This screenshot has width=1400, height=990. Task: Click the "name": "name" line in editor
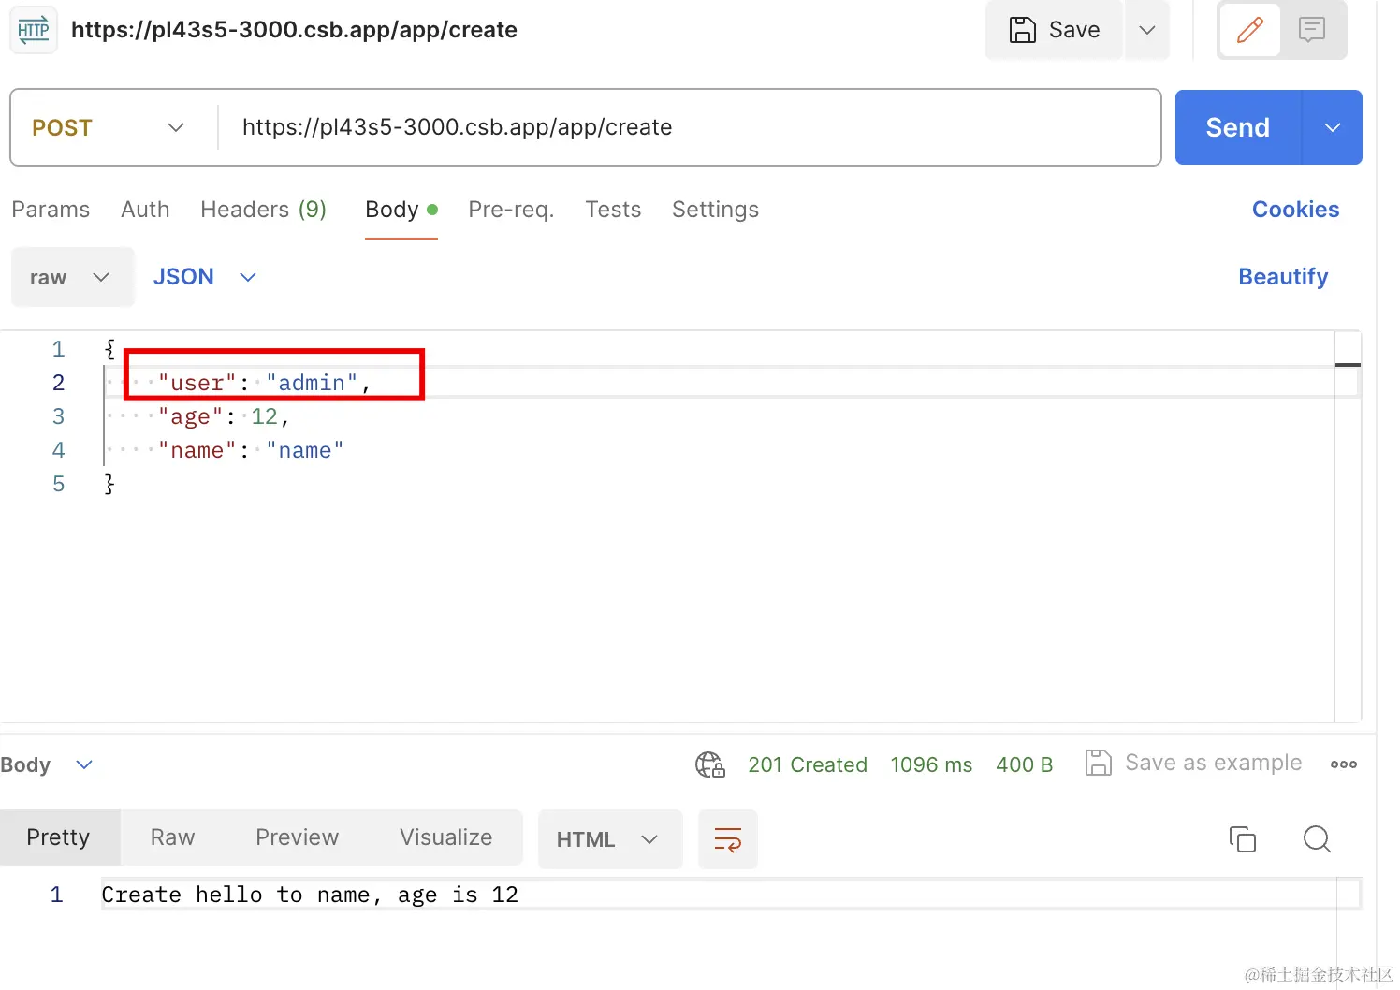point(251,450)
